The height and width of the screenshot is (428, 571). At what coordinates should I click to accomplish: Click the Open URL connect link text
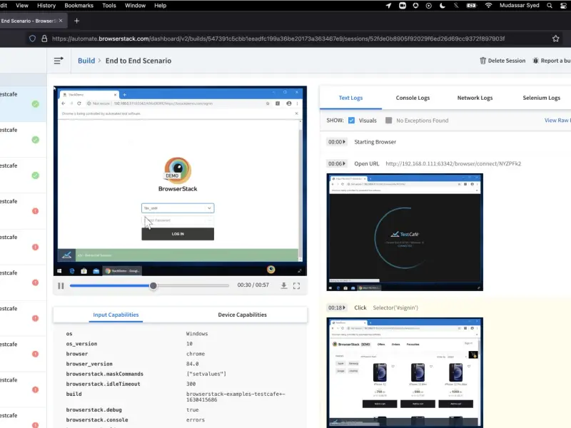[453, 164]
